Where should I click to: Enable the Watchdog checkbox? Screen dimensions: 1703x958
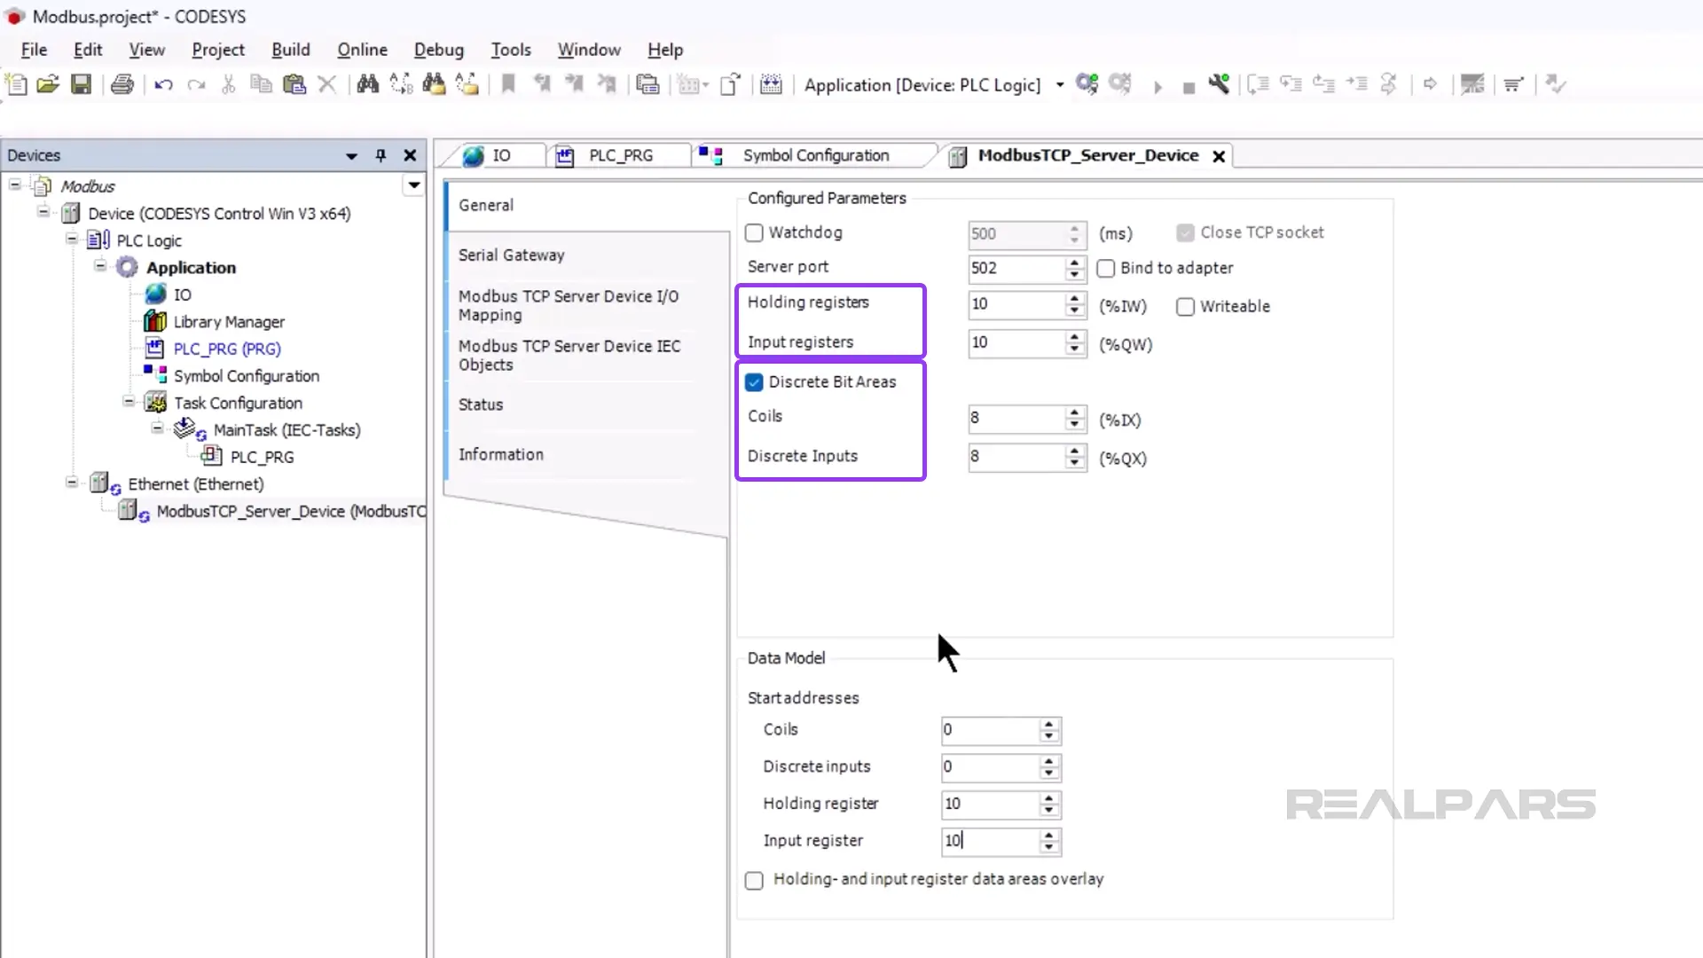pos(754,232)
